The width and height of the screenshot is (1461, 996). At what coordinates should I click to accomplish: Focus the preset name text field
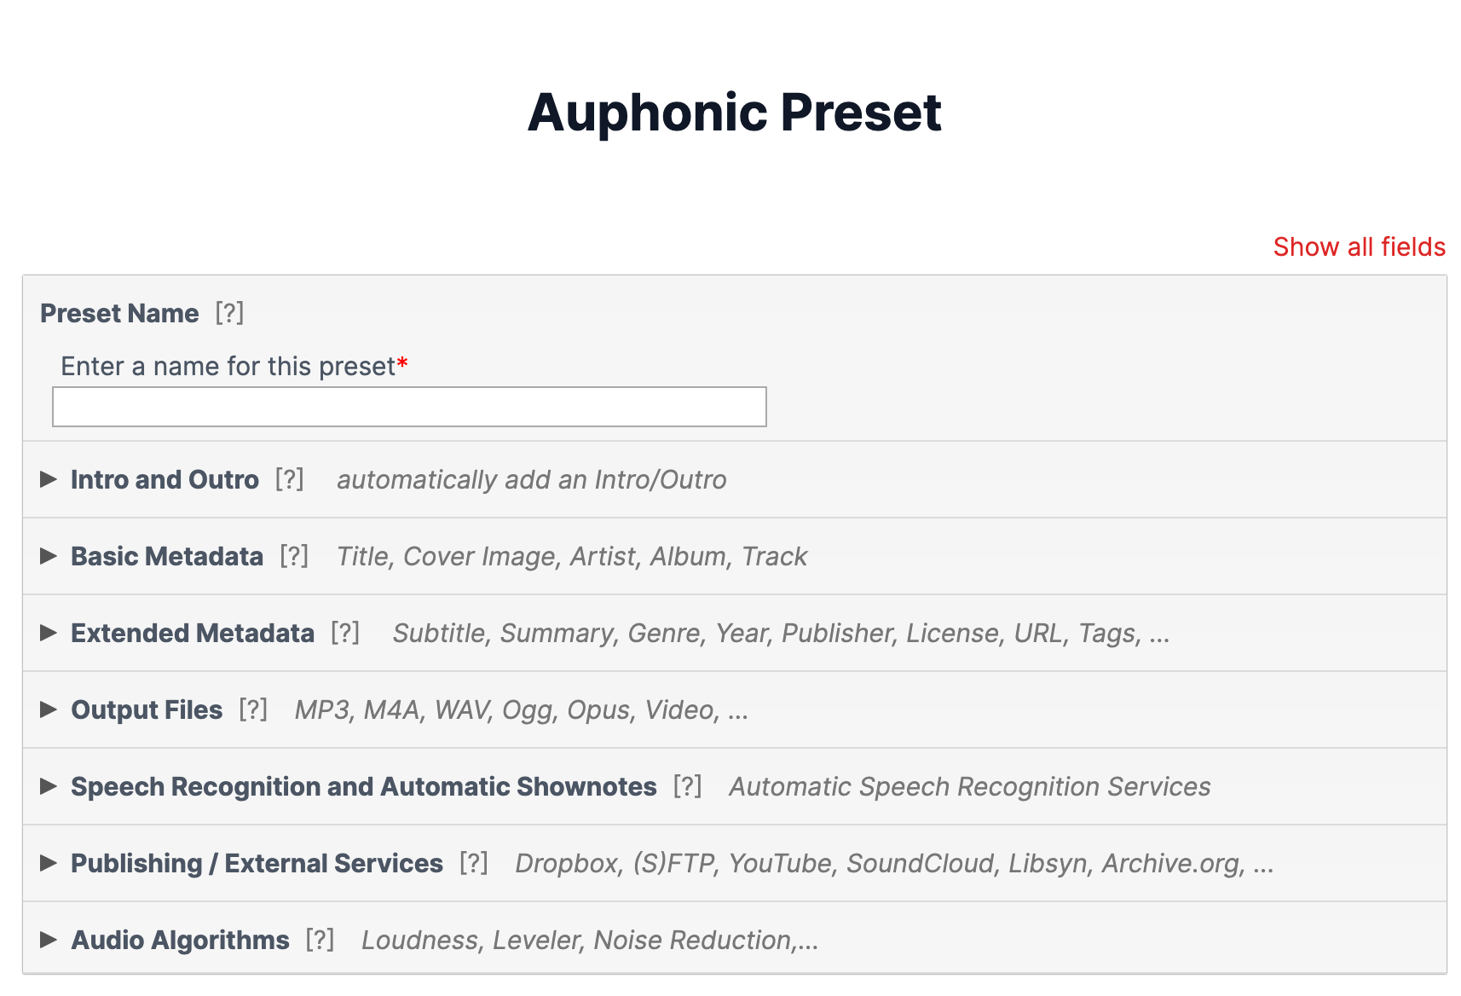tap(409, 407)
